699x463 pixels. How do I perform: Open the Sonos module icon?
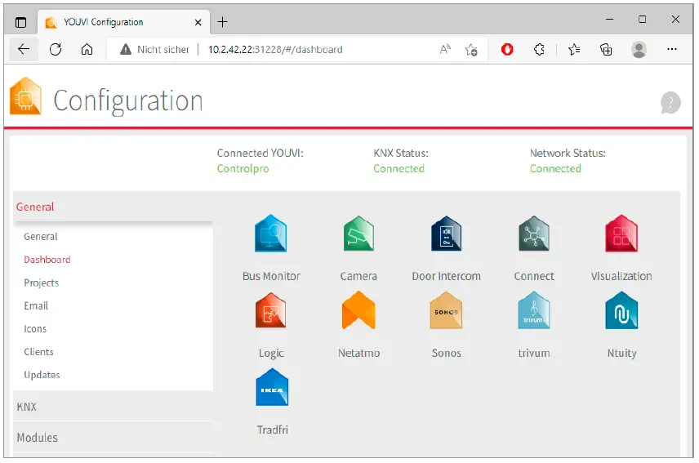pyautogui.click(x=446, y=310)
